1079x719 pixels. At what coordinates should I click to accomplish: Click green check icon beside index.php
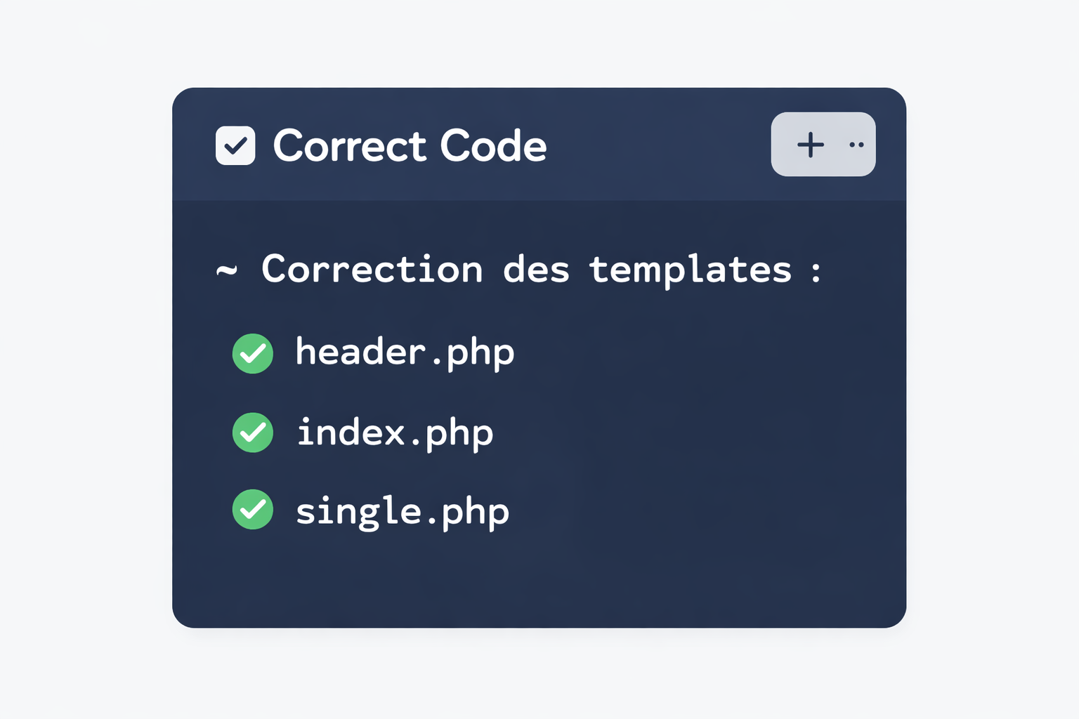tap(253, 433)
